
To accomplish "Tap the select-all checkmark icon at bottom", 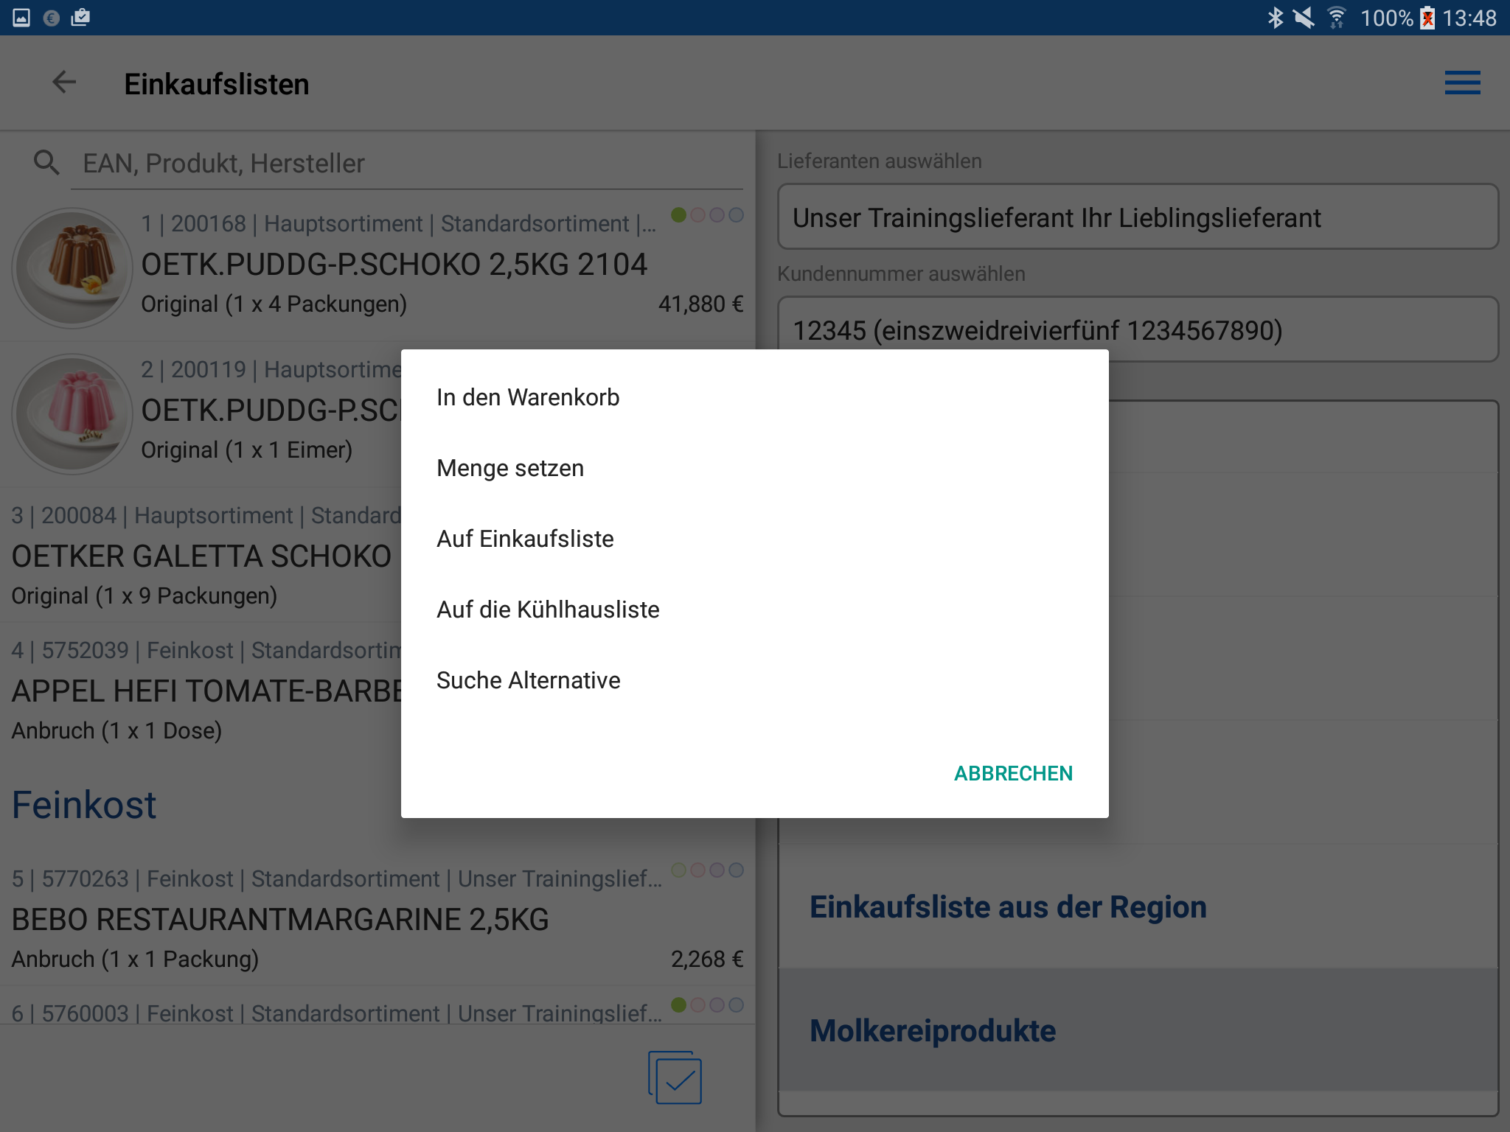I will (675, 1078).
